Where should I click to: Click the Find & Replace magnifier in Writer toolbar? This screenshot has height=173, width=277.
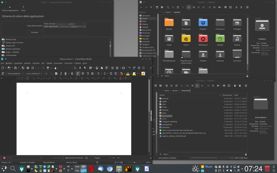(75, 68)
